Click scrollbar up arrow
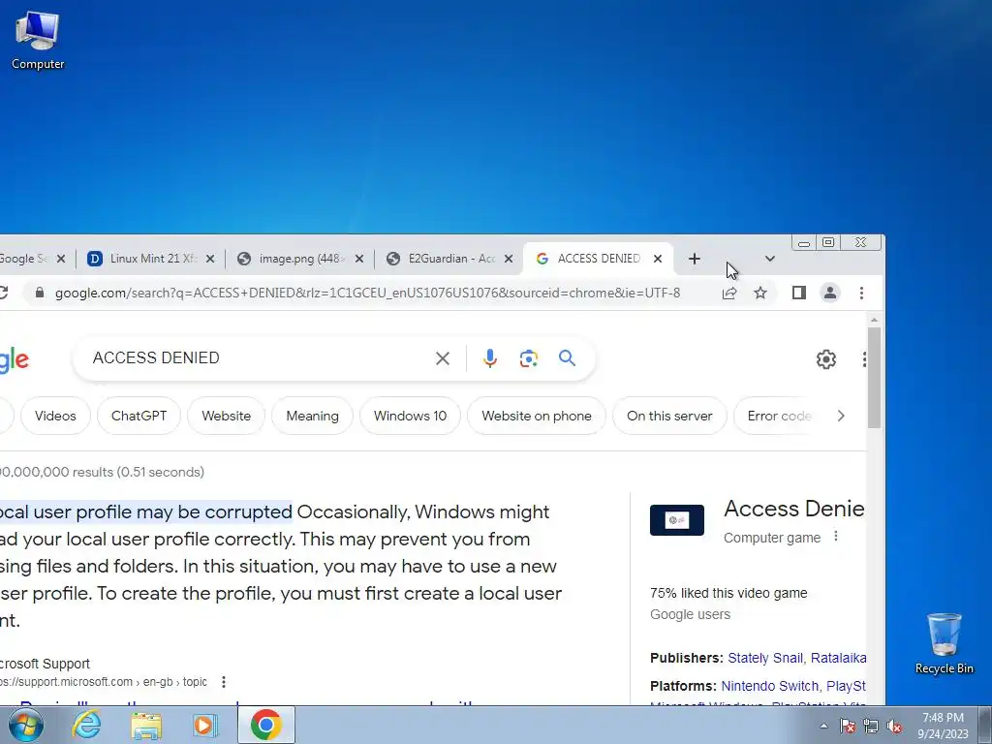This screenshot has width=992, height=744. click(875, 321)
